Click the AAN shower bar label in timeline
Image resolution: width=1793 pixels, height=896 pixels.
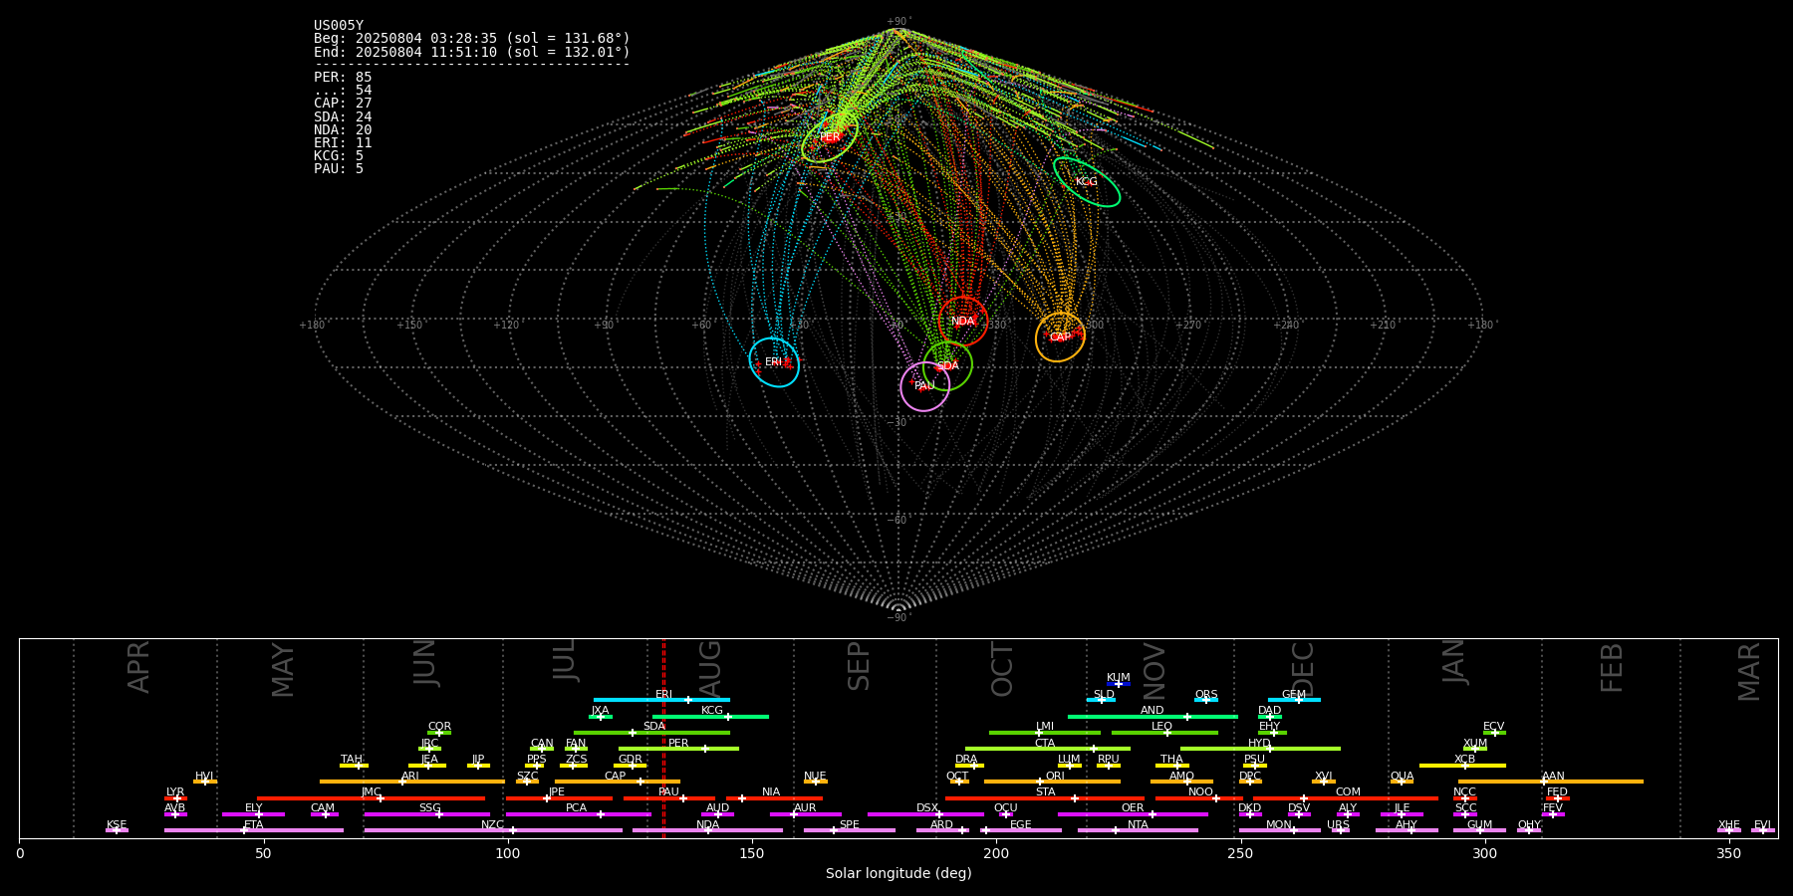tap(1553, 776)
